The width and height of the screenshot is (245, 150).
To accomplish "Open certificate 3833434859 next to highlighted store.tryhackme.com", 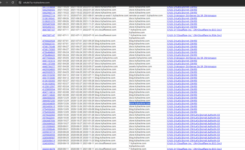I will pos(48,103).
